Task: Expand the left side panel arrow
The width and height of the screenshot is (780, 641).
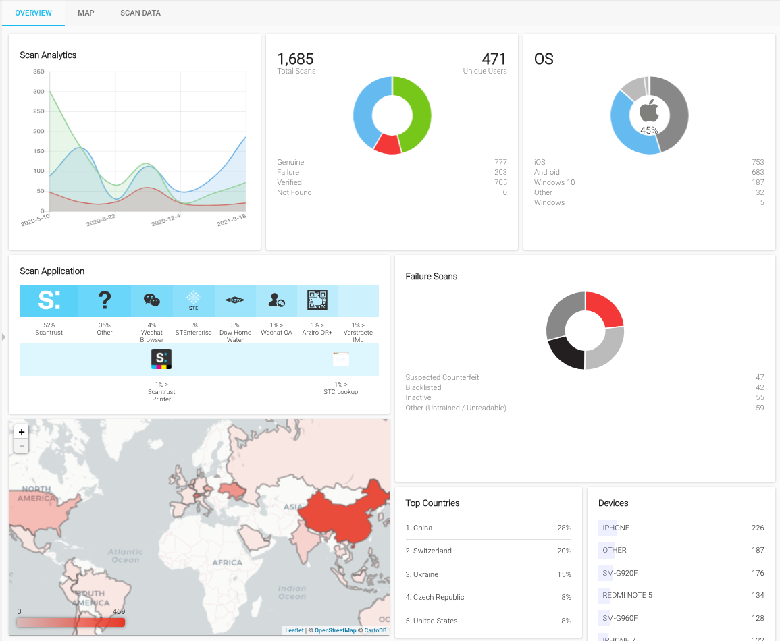Action: pyautogui.click(x=3, y=336)
